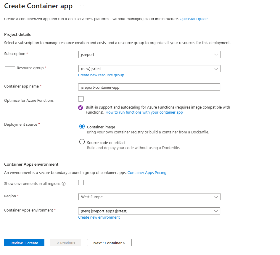Expand the Region dropdown West Europe
280x255 pixels.
(x=149, y=197)
